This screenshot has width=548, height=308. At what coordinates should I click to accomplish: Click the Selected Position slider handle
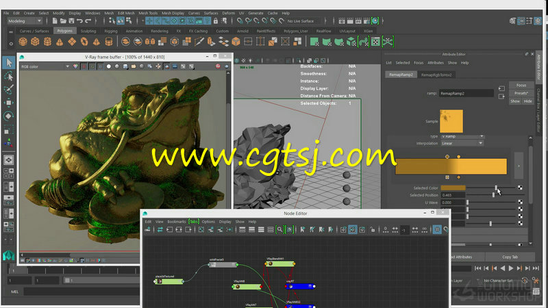pos(493,195)
